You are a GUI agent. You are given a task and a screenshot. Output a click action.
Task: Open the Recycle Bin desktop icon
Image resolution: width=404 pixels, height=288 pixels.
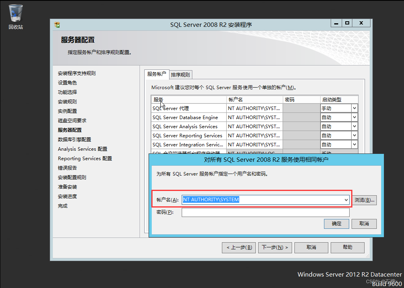(15, 17)
